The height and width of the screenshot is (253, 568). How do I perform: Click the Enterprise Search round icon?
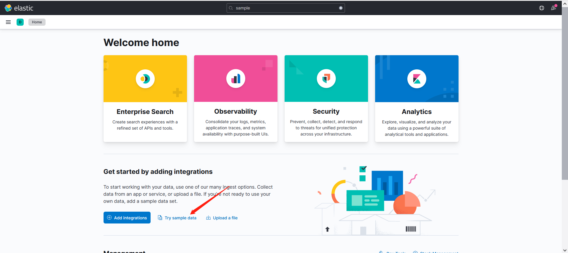tap(145, 79)
